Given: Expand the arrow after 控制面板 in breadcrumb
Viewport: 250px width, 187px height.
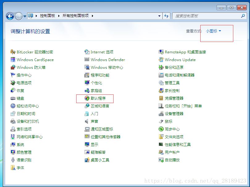Looking at the screenshot, I should 59,16.
